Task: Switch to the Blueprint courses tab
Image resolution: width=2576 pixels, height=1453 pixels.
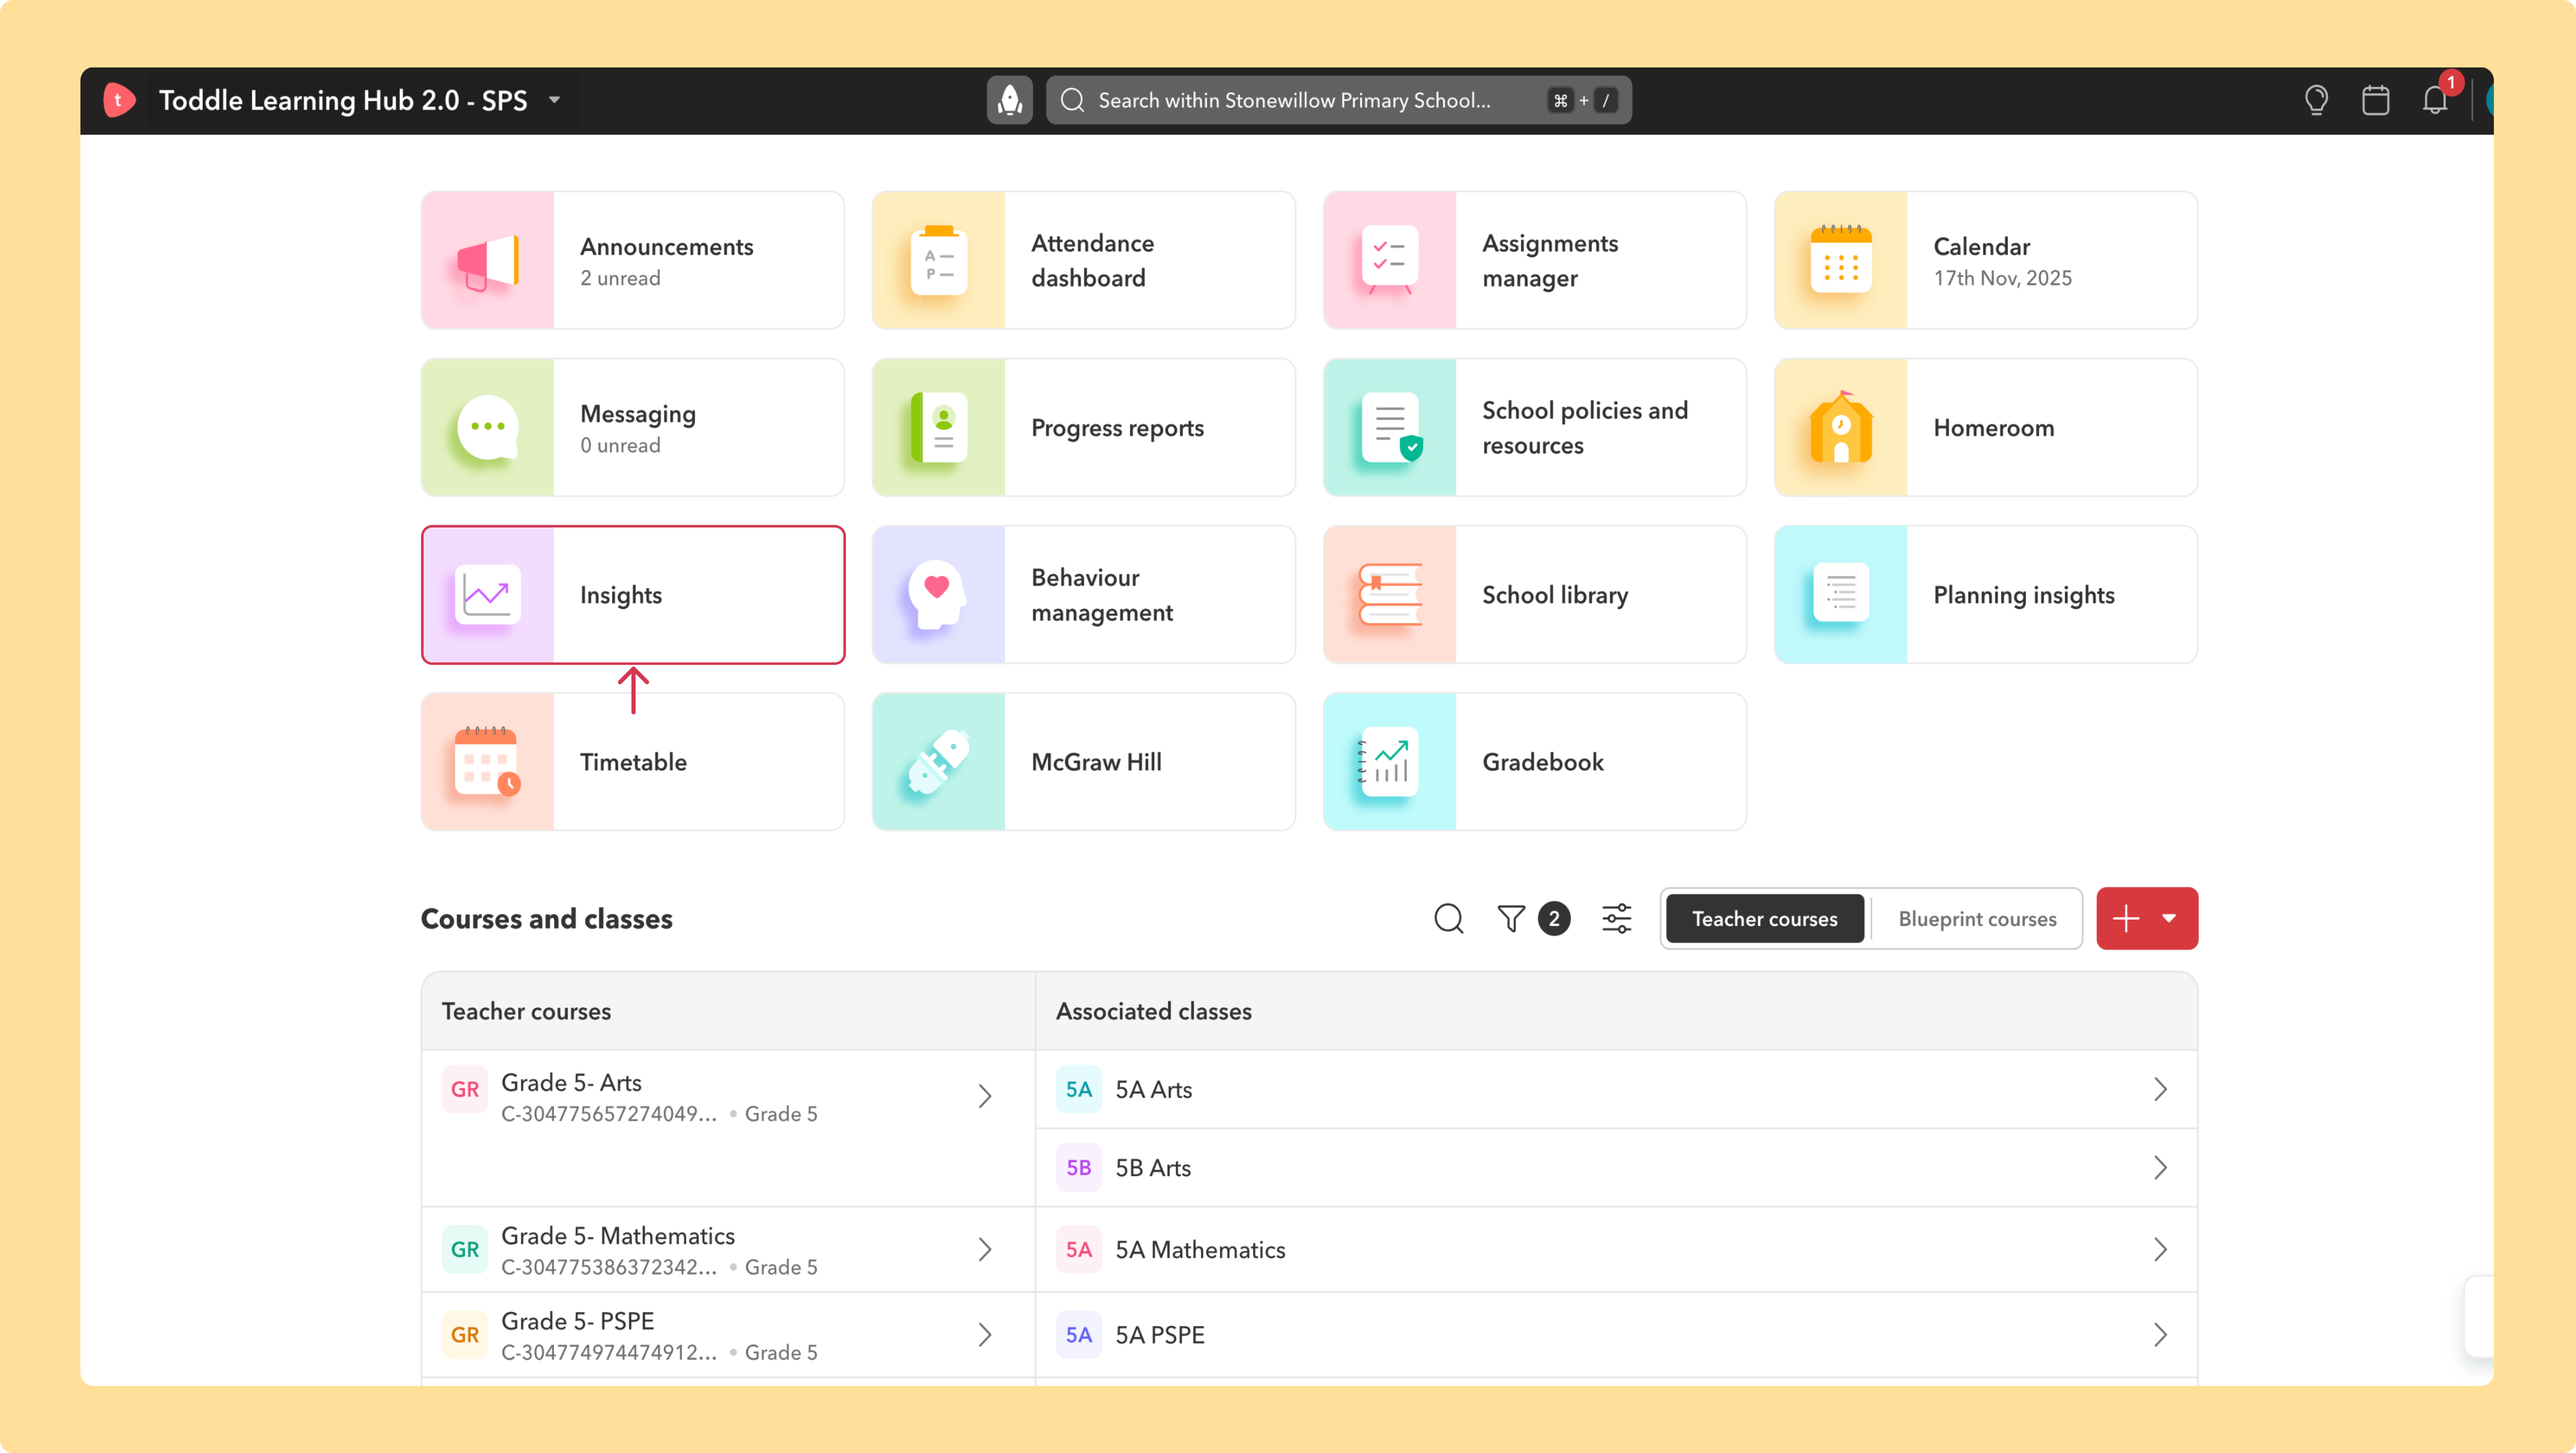Action: pyautogui.click(x=1977, y=918)
